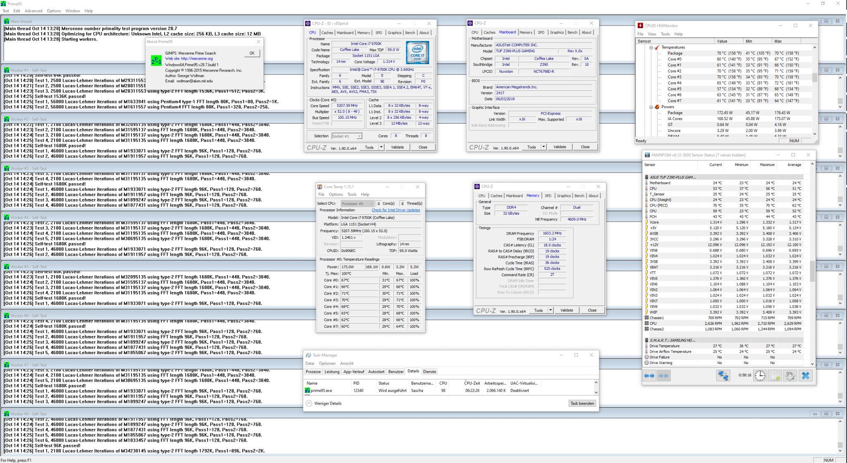The height and width of the screenshot is (463, 847).
Task: Open Tools dropdown arrow in CPU-Z CPU window
Action: tap(381, 147)
